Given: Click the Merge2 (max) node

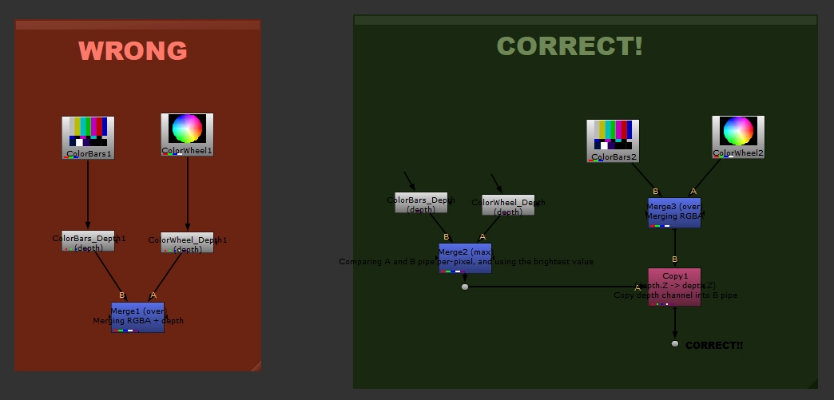Looking at the screenshot, I should (465, 257).
